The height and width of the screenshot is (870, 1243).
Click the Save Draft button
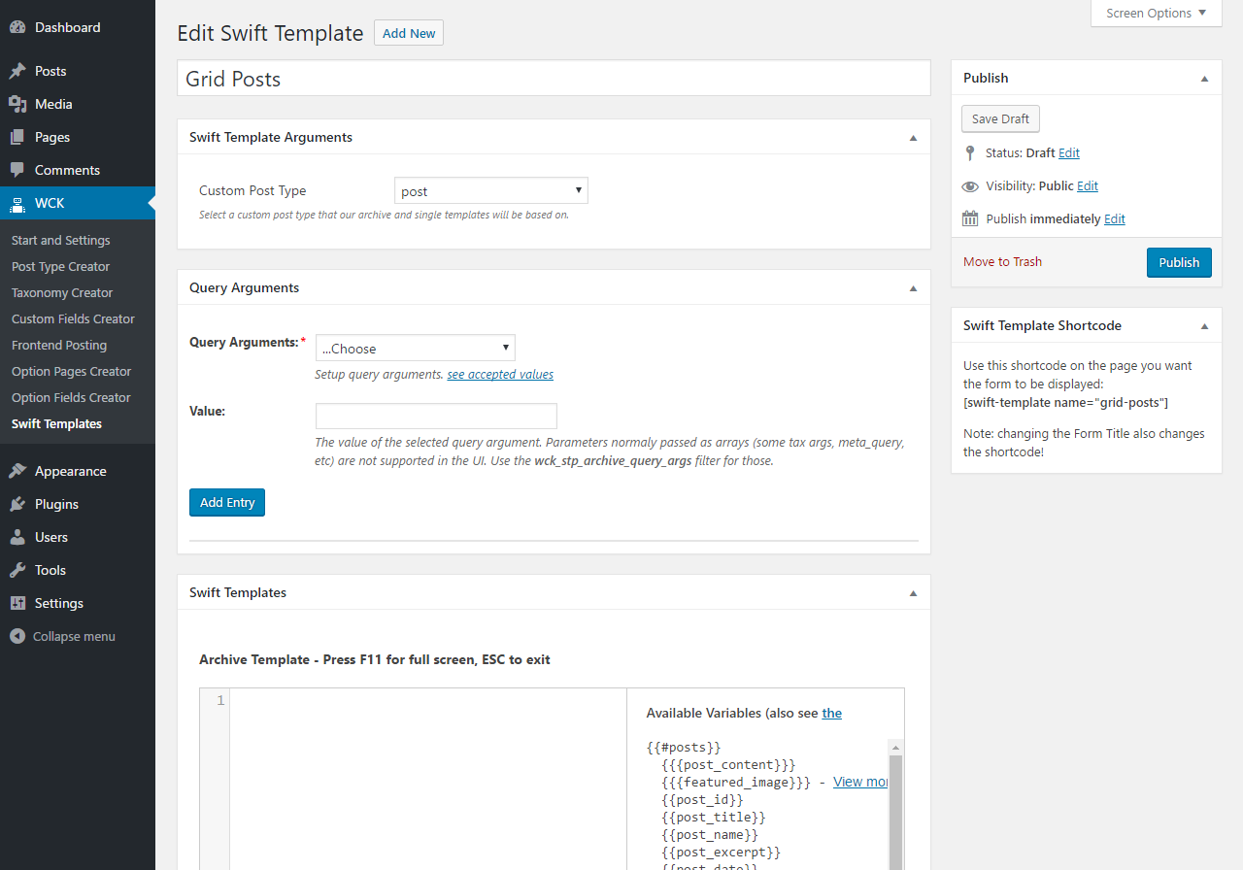tap(1000, 118)
